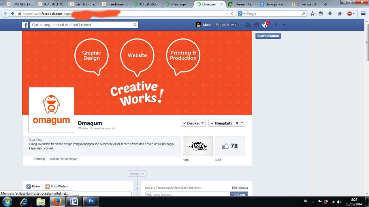This screenshot has width=369, height=207.
Task: Open Google search engine dropdown
Action: click(241, 14)
